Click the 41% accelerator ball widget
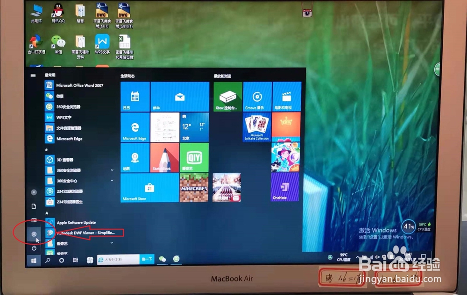The image size is (467, 295). 408,227
